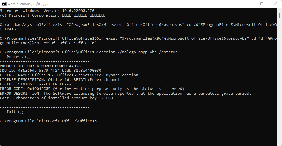
Task: Click the LICENSE STATUS ---LICENSED--- line
Action: (x=36, y=84)
